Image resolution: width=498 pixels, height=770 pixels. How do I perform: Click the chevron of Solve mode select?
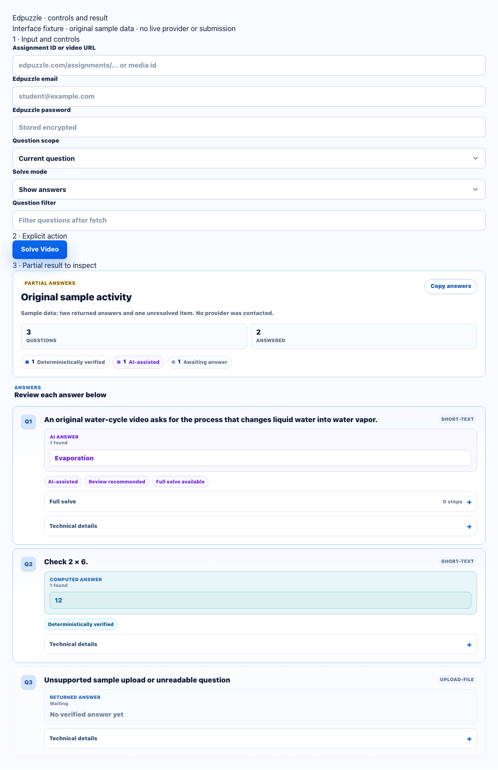click(475, 189)
